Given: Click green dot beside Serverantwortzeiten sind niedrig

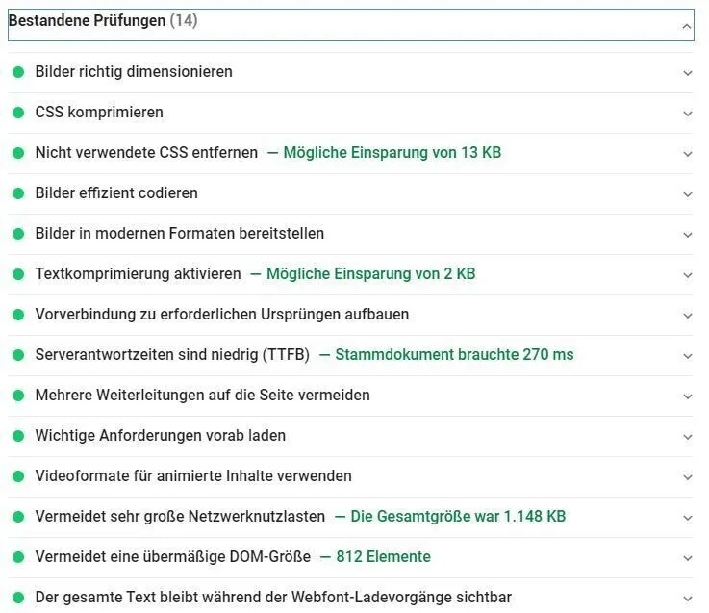Looking at the screenshot, I should pos(18,355).
